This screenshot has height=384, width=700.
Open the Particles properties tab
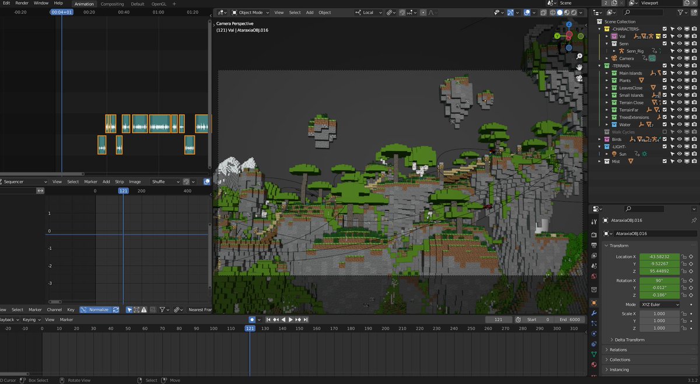coord(594,323)
